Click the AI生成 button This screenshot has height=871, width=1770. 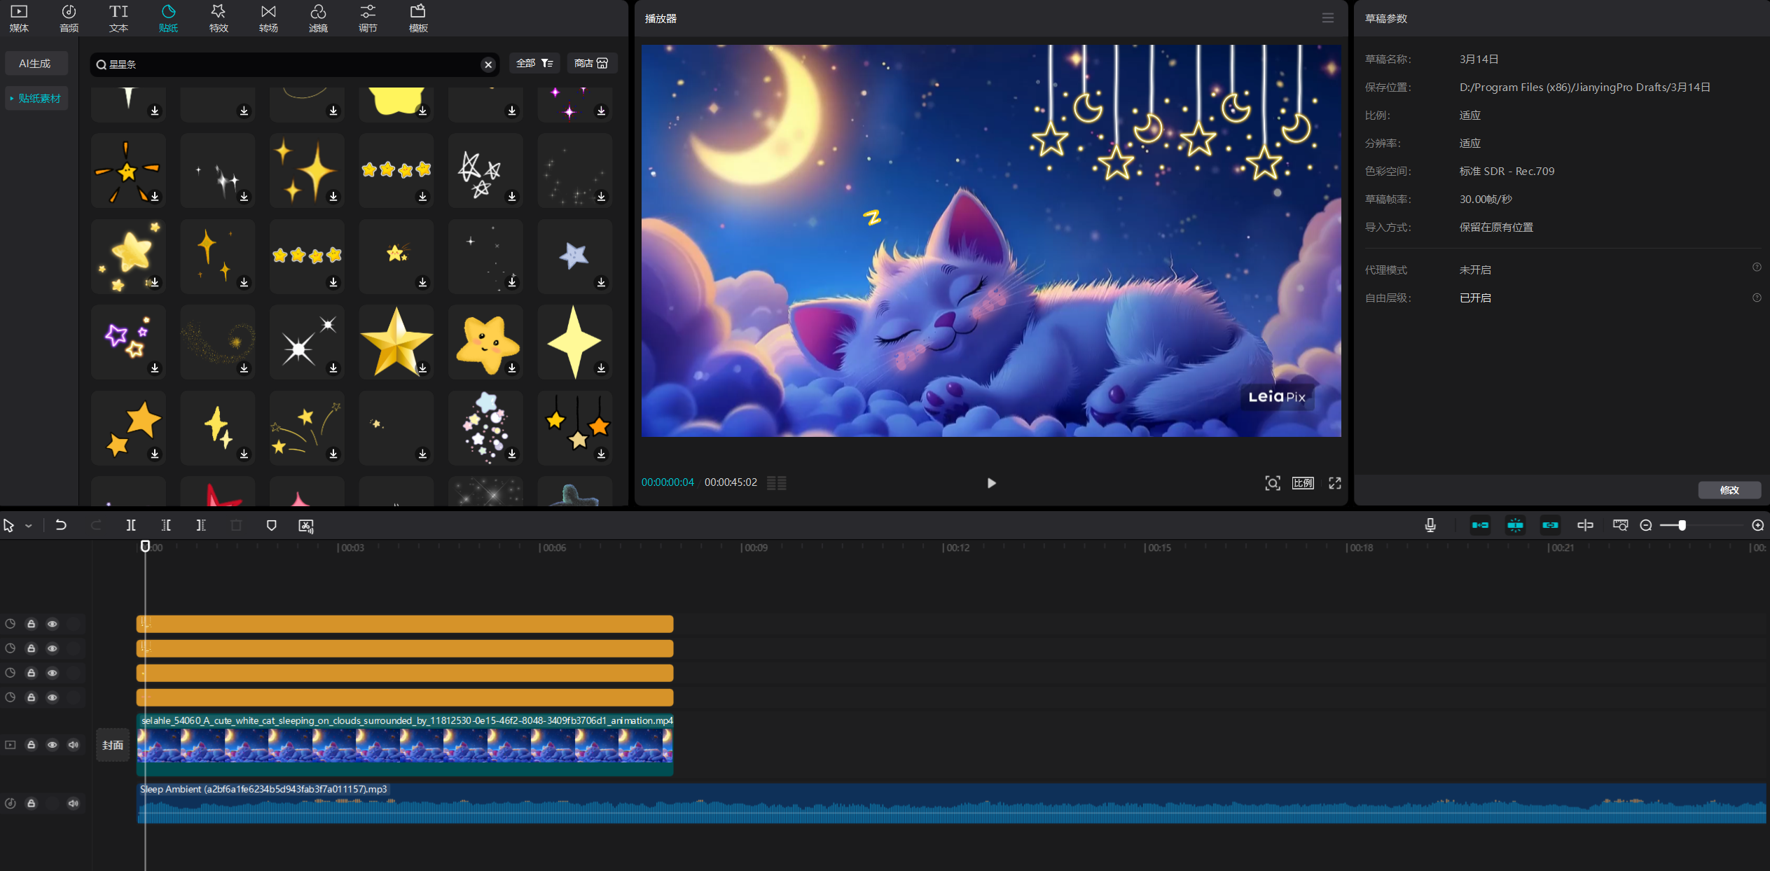tap(35, 64)
